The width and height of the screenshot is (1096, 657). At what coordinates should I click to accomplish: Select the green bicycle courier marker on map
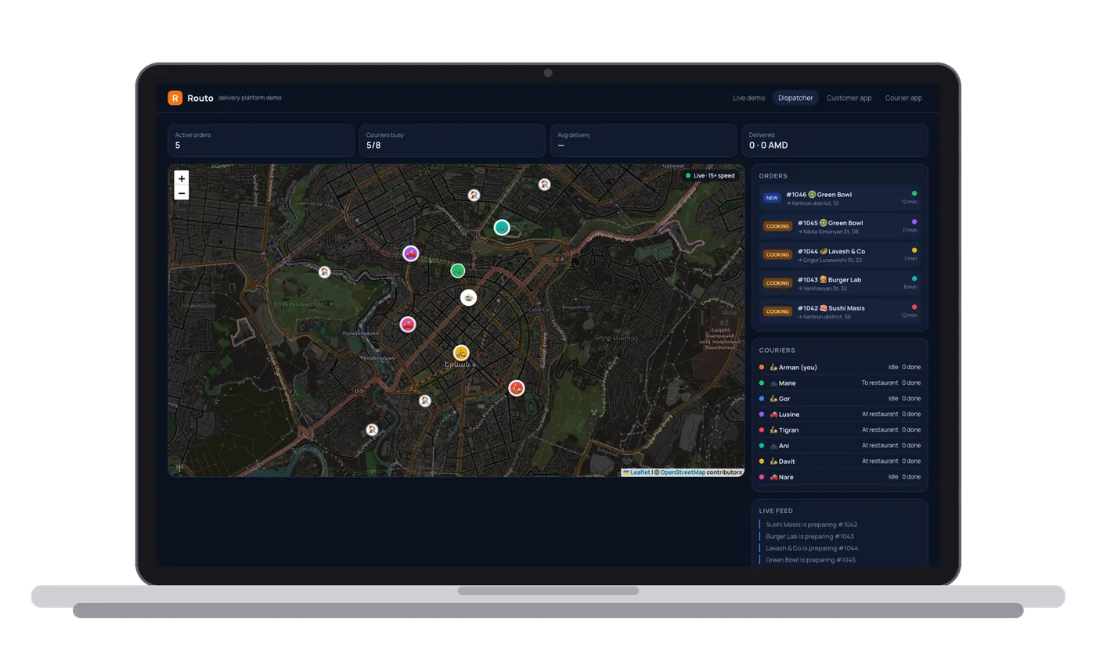(458, 271)
